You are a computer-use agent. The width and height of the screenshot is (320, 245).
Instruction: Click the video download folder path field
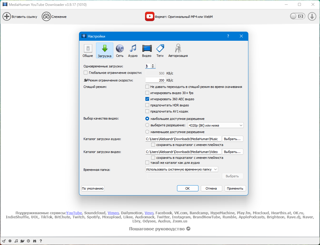pos(183,152)
